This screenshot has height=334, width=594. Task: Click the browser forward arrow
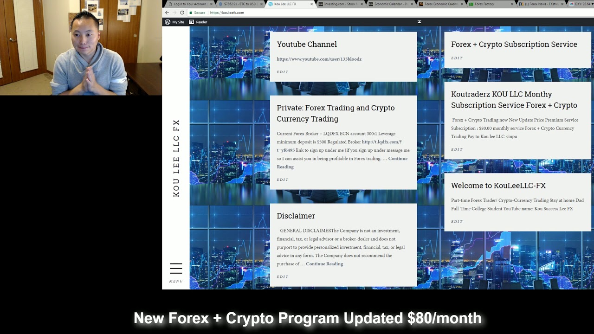(174, 13)
